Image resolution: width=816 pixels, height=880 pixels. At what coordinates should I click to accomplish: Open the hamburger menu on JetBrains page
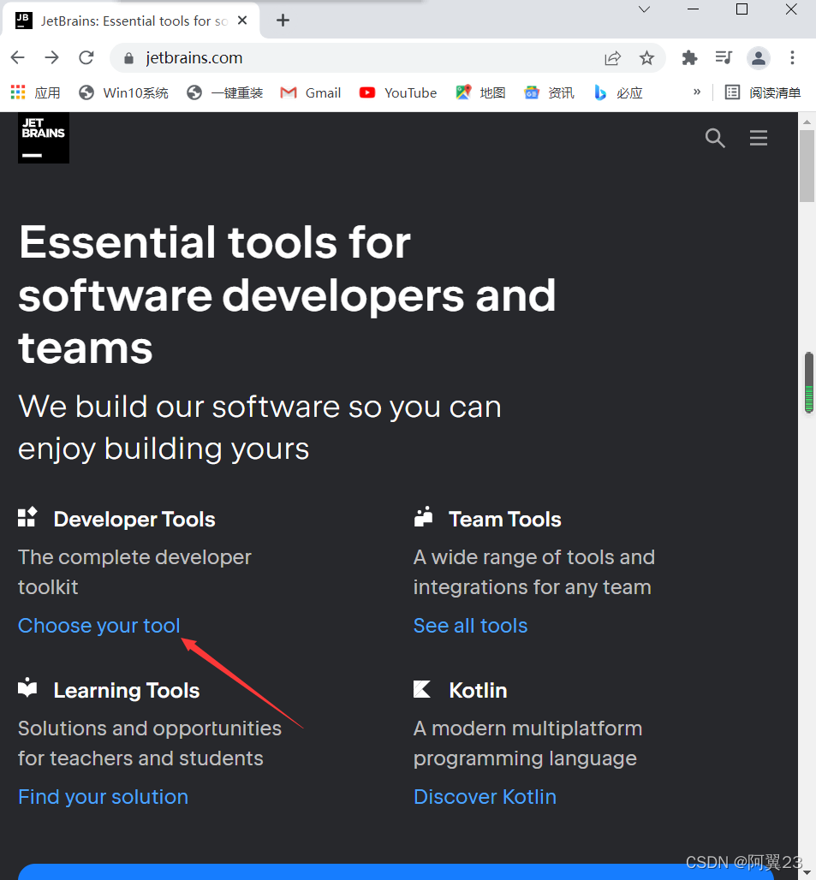758,138
